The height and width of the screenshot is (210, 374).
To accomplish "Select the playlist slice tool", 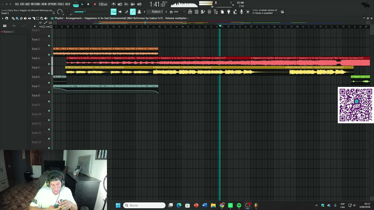I will coord(33,18).
